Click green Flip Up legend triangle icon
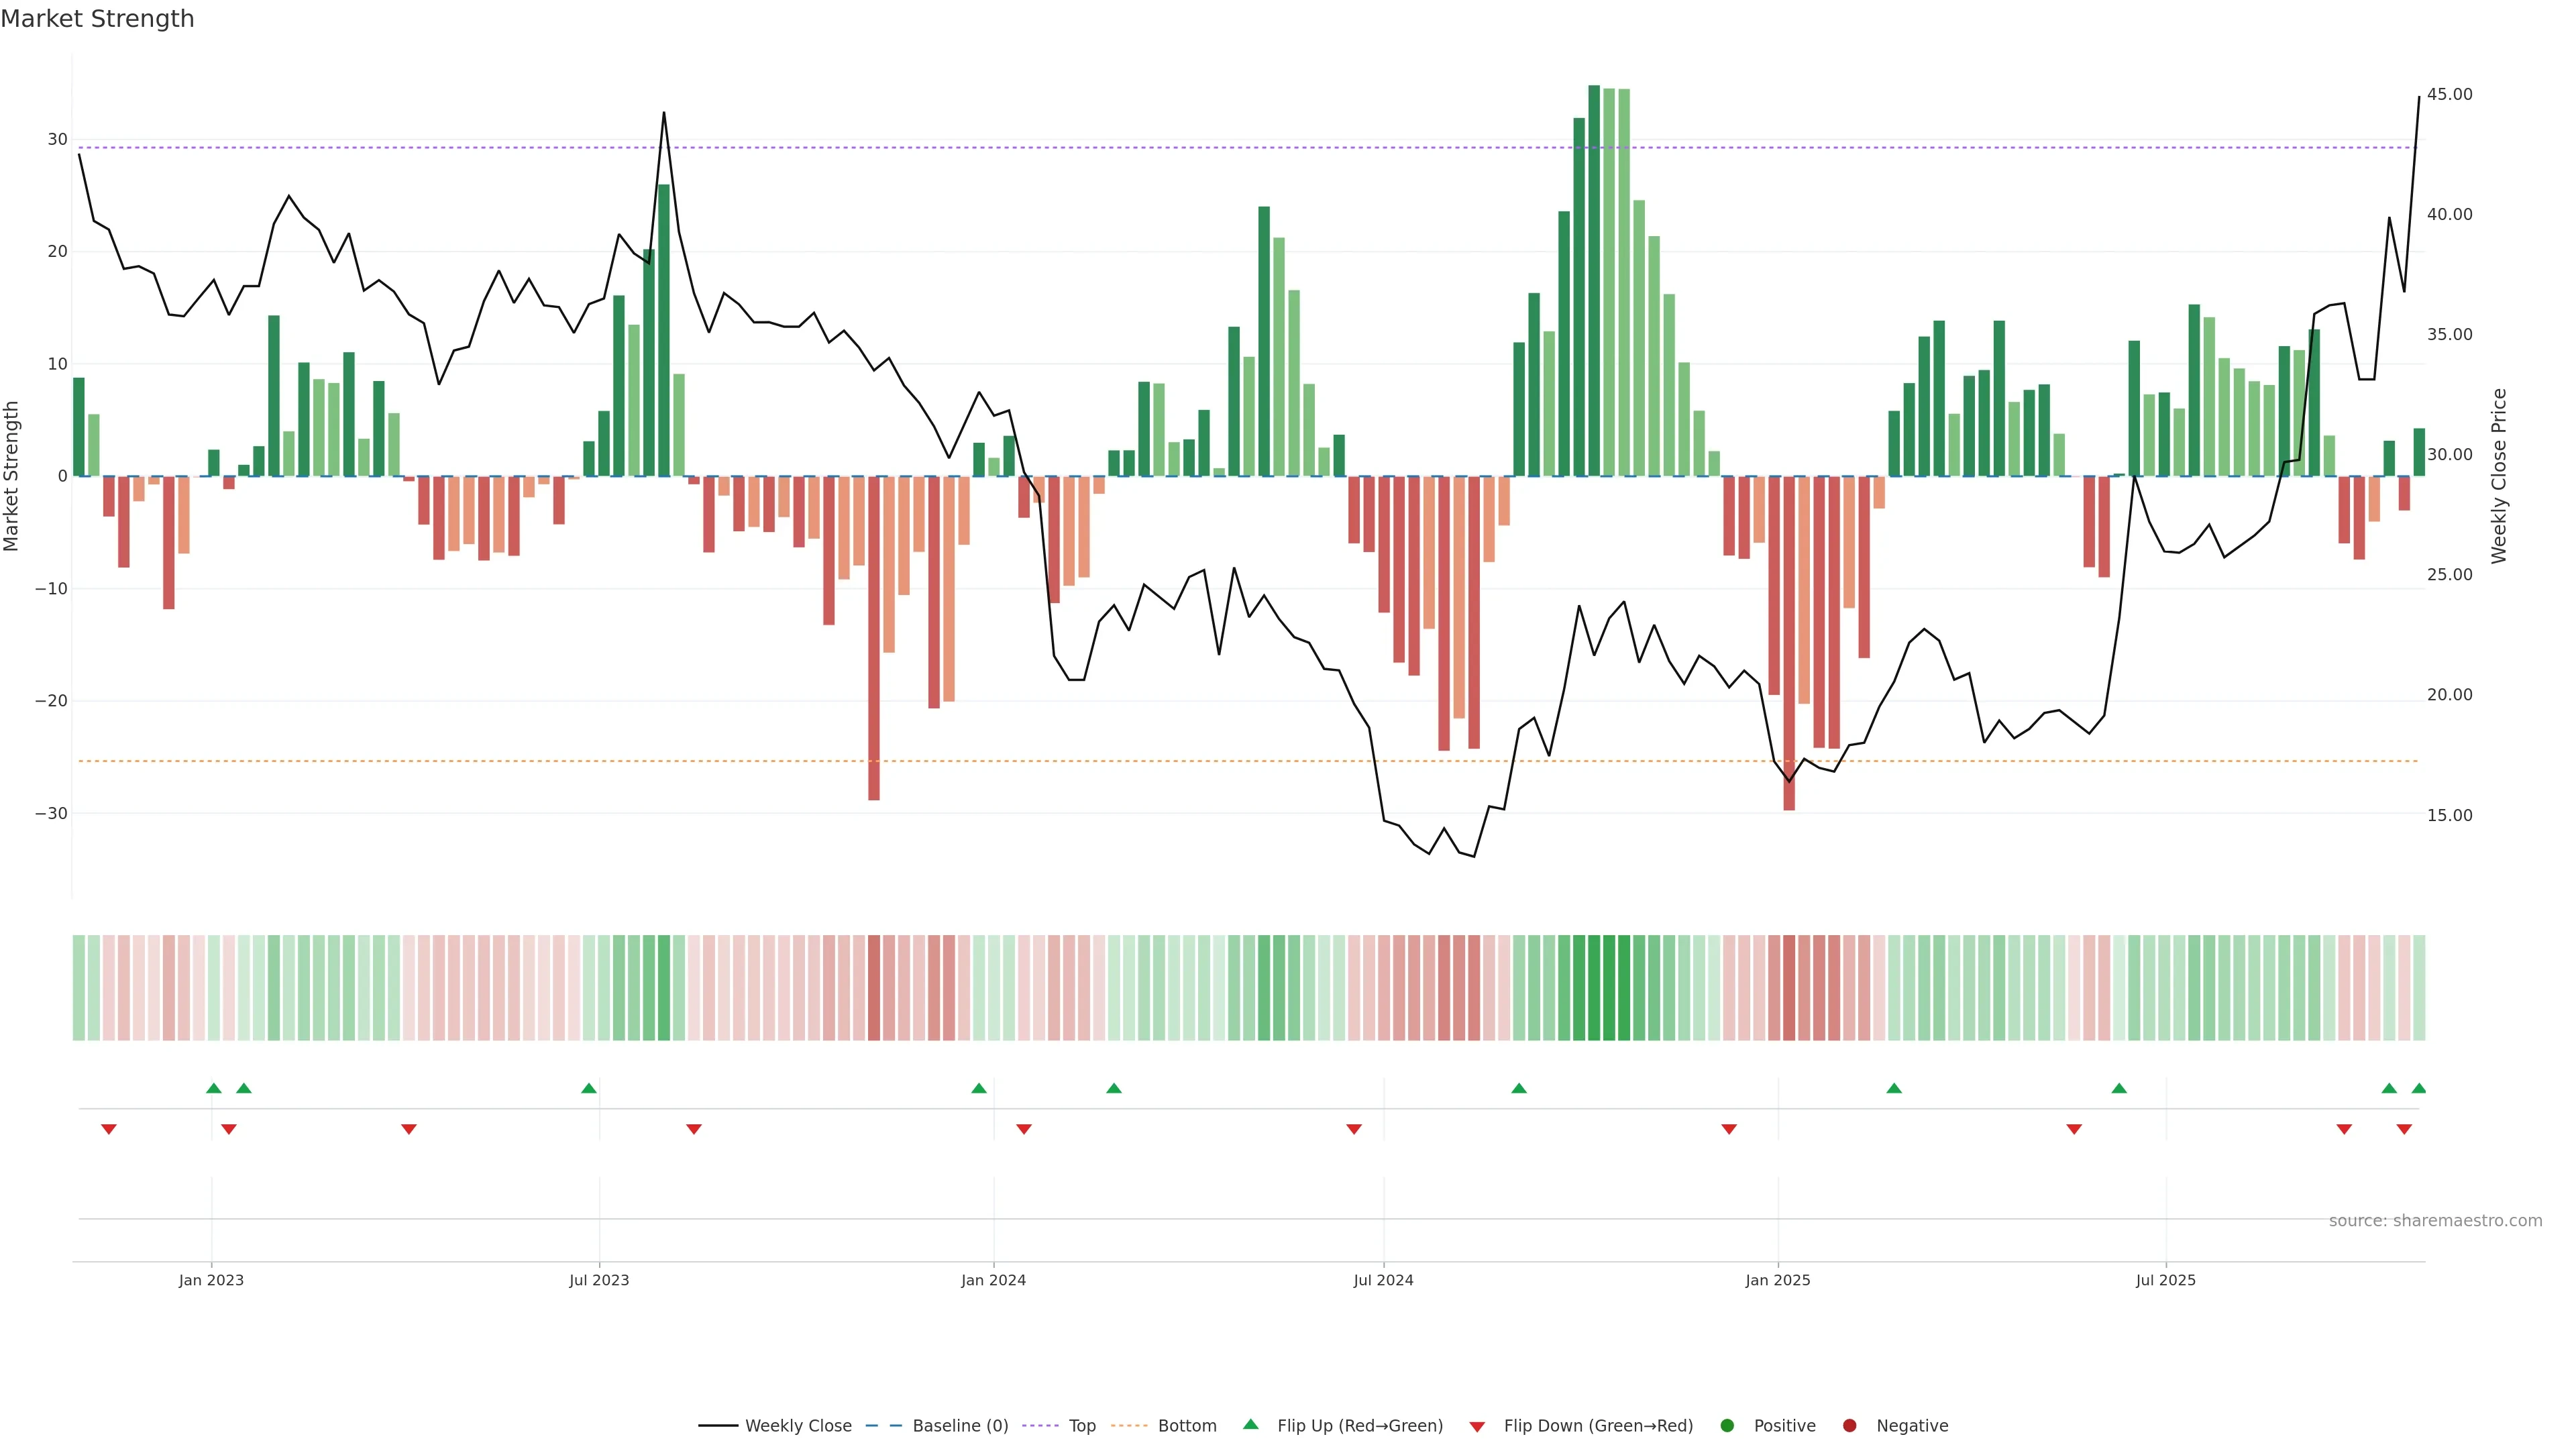The height and width of the screenshot is (1449, 2576). click(1250, 1424)
